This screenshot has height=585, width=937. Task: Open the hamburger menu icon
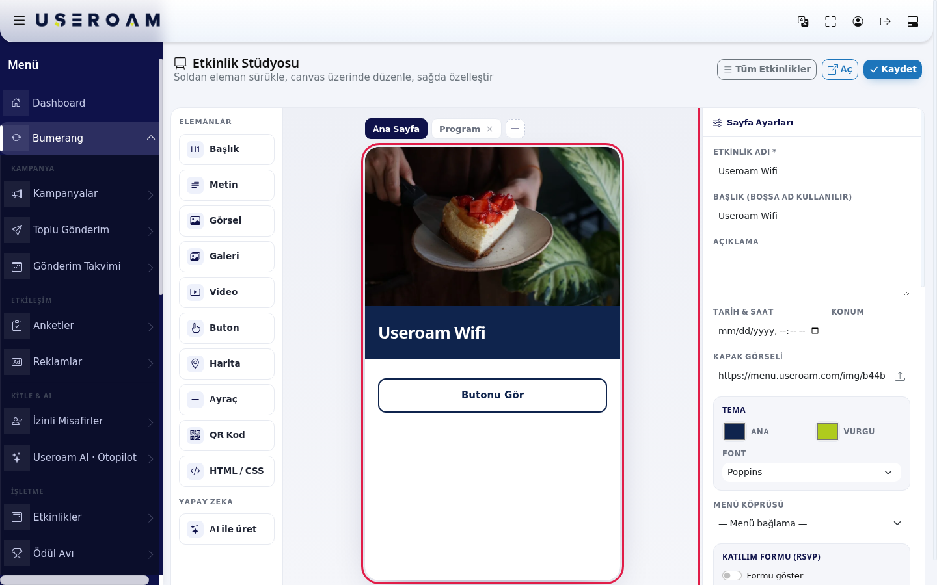[20, 20]
